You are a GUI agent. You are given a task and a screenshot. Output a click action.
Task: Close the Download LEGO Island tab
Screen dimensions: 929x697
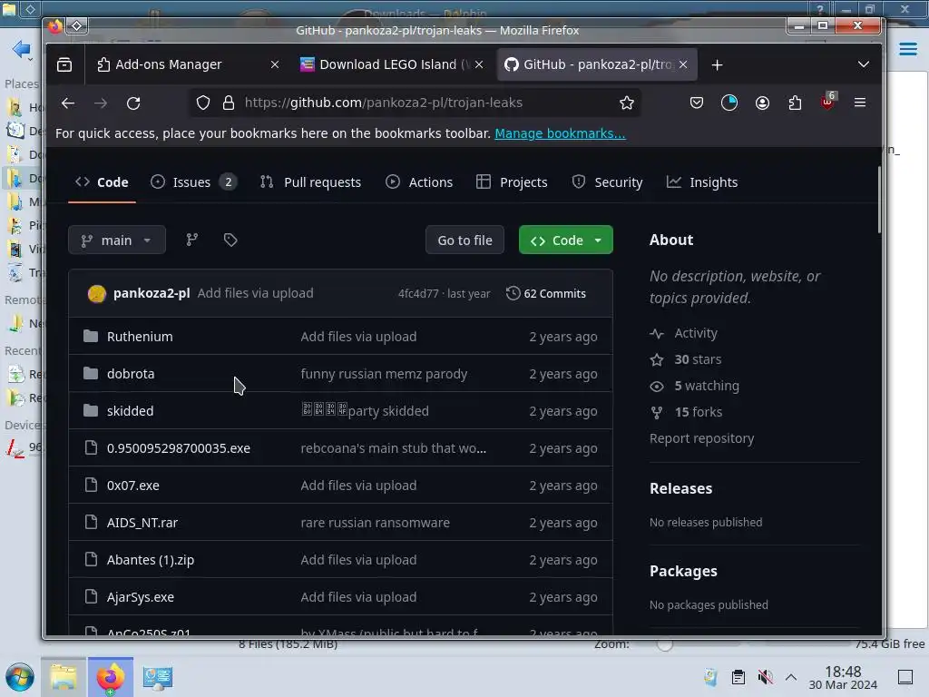479,64
